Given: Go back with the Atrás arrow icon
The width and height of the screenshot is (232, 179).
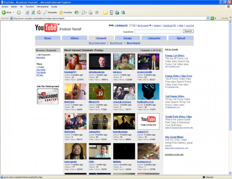Looking at the screenshot, I should (x=4, y=13).
